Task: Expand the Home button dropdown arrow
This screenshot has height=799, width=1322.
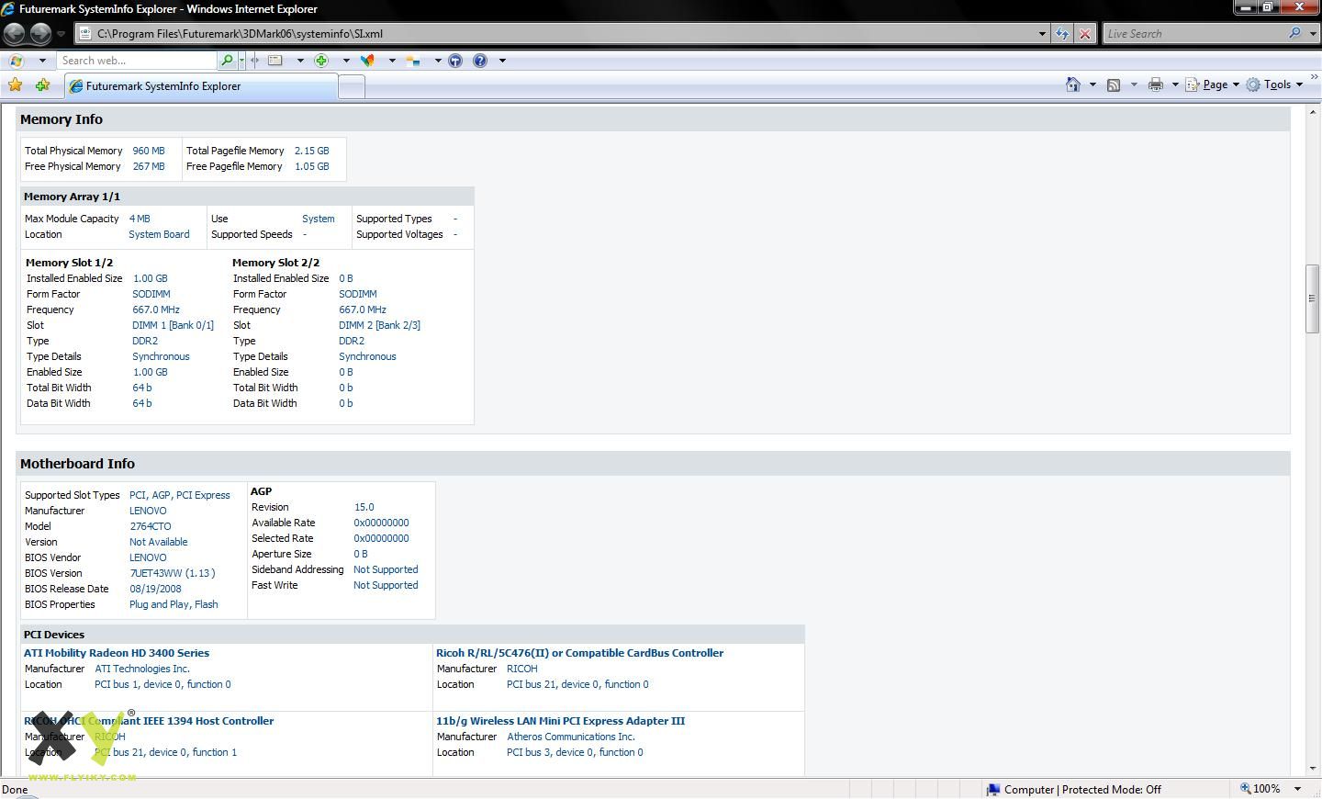Action: point(1092,84)
